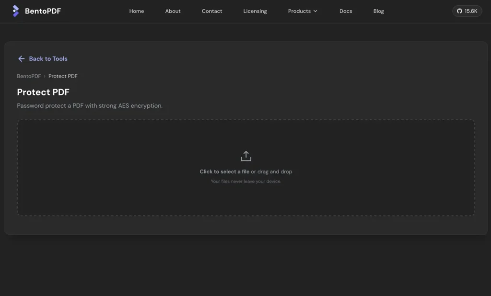Click the BentoPDF logo icon

click(16, 11)
